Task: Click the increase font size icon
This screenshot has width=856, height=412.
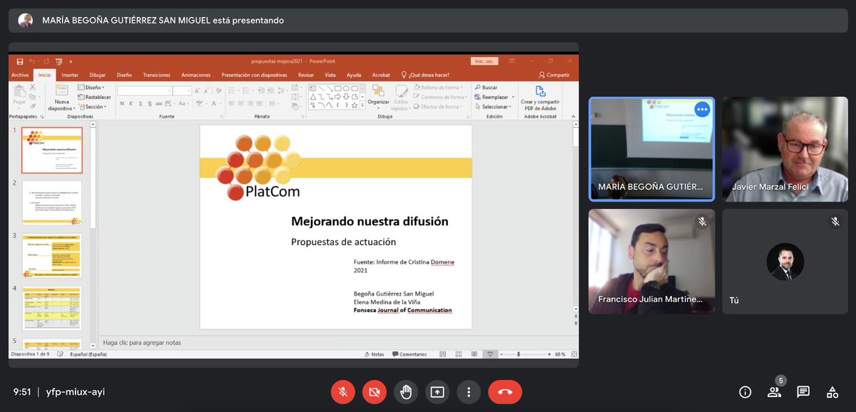Action: (198, 91)
